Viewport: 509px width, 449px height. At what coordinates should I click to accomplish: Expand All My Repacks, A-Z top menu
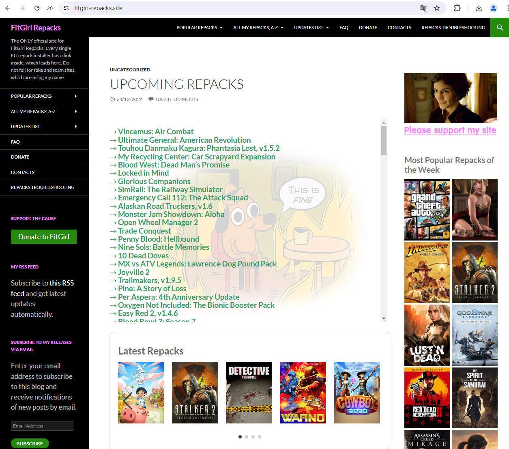pyautogui.click(x=258, y=28)
